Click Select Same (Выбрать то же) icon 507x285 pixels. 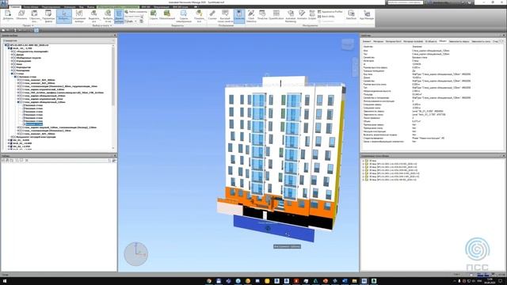[x=108, y=16]
